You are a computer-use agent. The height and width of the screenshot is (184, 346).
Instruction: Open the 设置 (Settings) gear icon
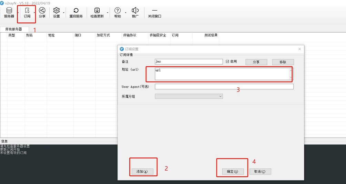point(57,13)
